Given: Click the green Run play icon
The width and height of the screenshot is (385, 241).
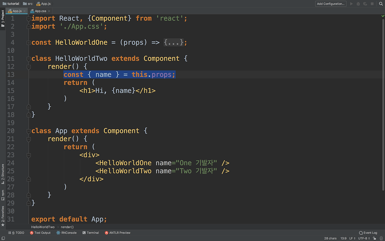Looking at the screenshot, I should [x=351, y=4].
